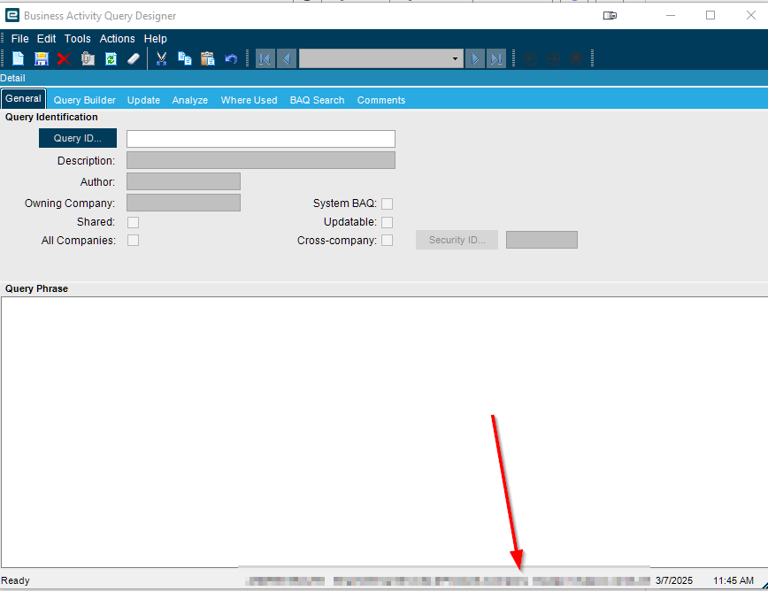Screen dimensions: 768x591
Task: Click the grayed-out back arrow circle icon
Action: [530, 58]
